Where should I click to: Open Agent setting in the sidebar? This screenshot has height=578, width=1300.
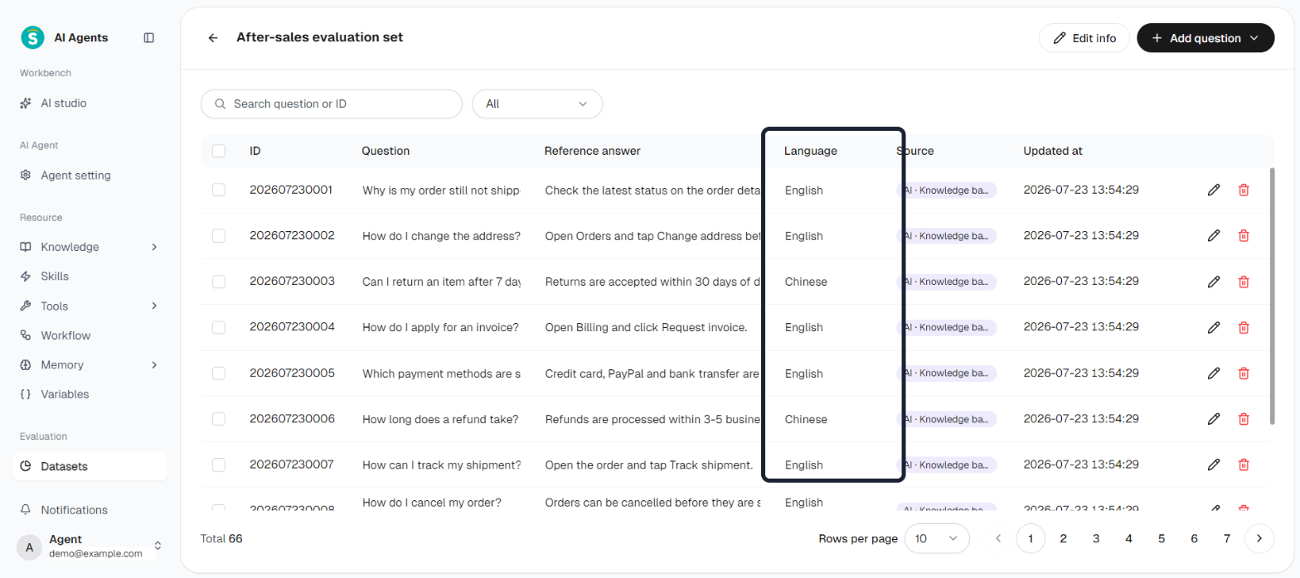click(x=90, y=176)
